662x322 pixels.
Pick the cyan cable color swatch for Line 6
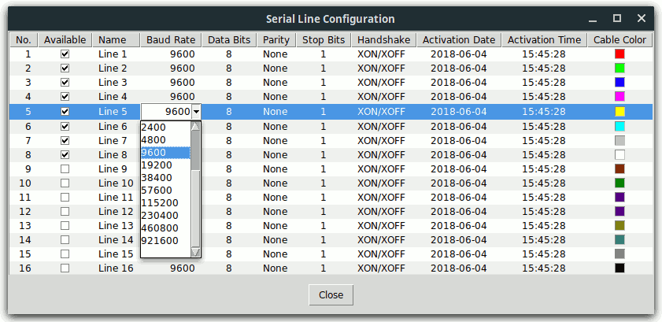[x=619, y=126]
